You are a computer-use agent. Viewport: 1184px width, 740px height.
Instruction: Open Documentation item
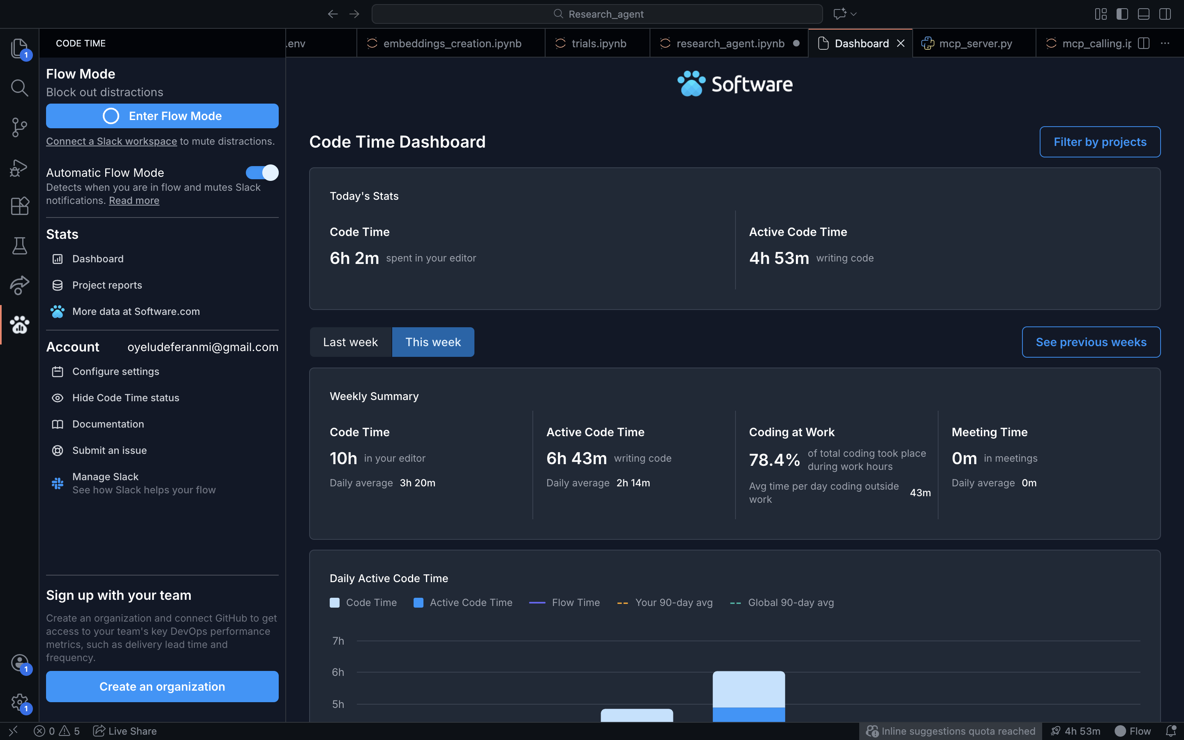tap(108, 424)
